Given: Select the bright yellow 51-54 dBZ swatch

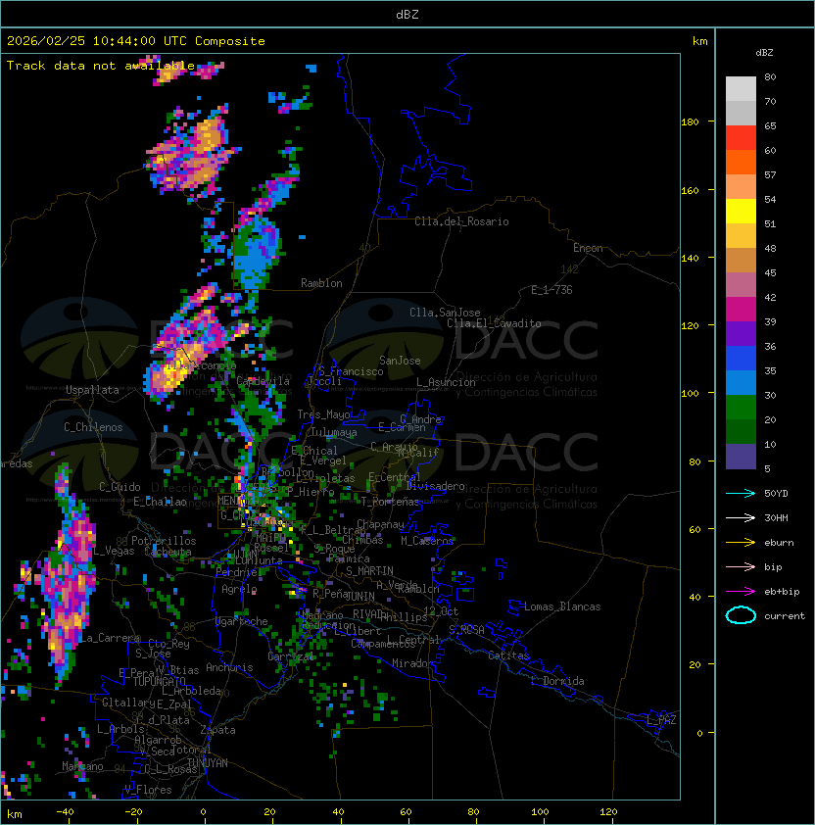Looking at the screenshot, I should tap(741, 212).
